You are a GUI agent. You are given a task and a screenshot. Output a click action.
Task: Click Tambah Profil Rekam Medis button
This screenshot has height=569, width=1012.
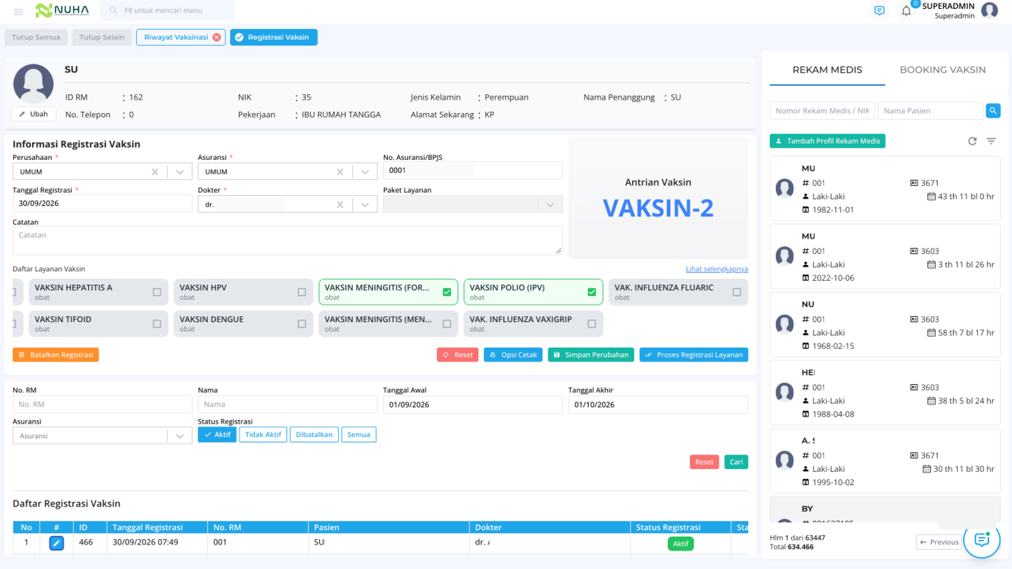[827, 141]
